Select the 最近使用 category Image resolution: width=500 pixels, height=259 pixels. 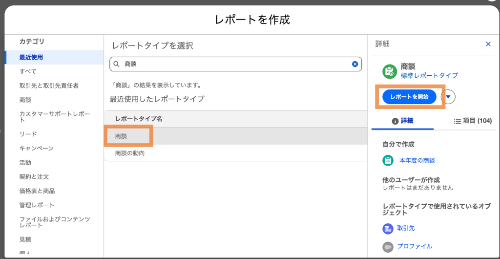54,57
